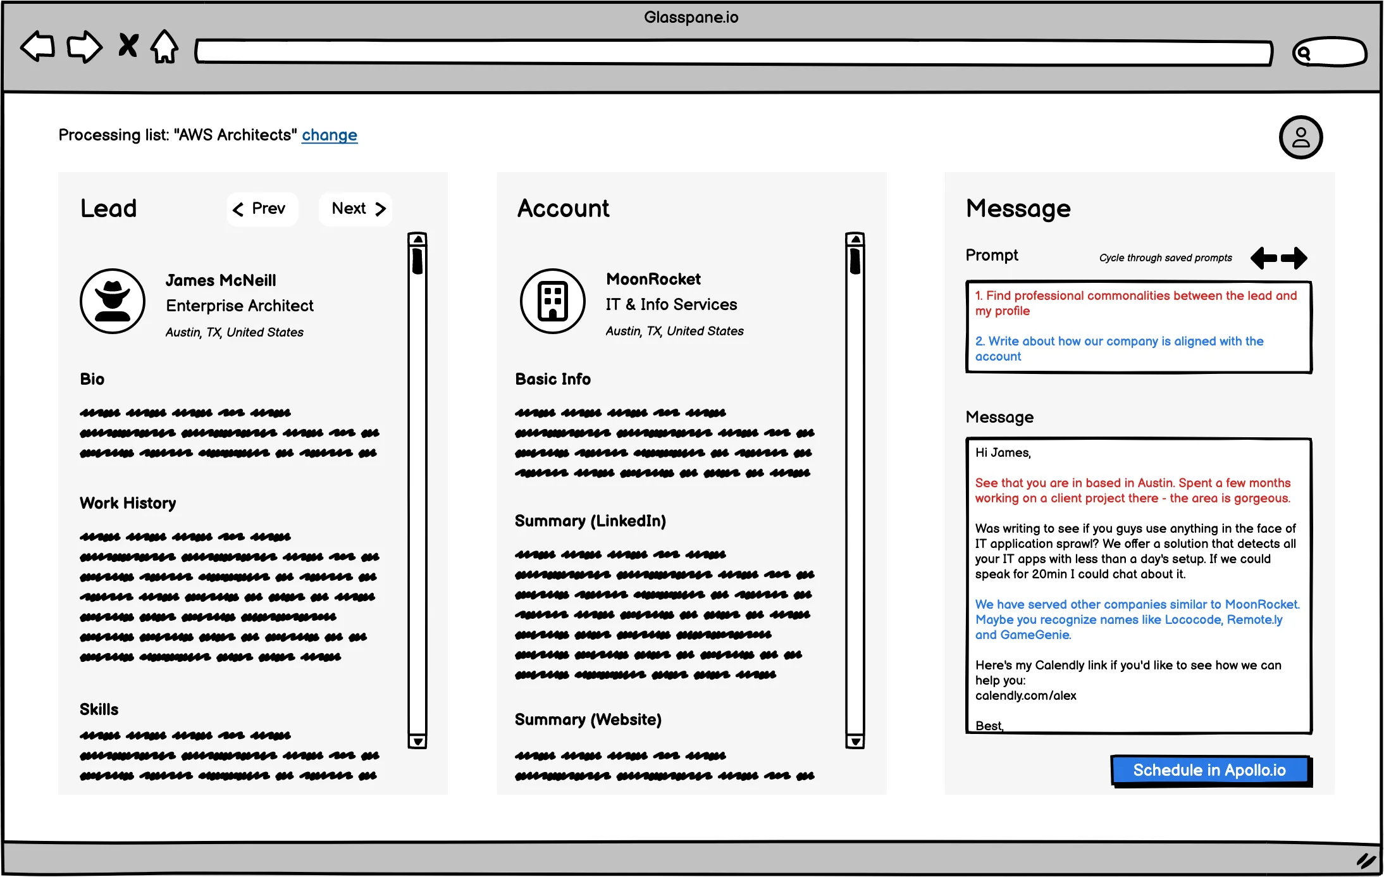Cycle back through saved prompts with left arrow
1384x877 pixels.
1263,258
